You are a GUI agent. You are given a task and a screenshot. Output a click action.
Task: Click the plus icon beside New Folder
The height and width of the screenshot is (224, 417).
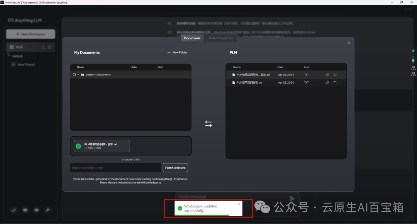pos(169,52)
